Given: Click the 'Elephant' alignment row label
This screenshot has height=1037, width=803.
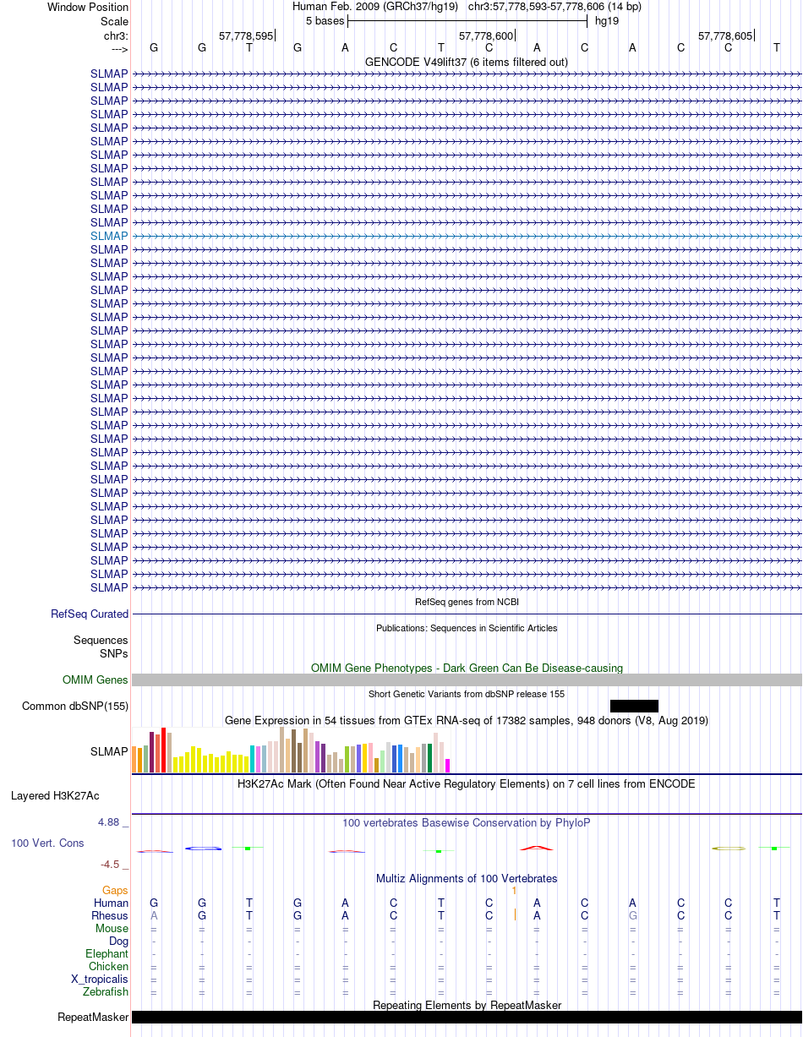Looking at the screenshot, I should click(107, 953).
